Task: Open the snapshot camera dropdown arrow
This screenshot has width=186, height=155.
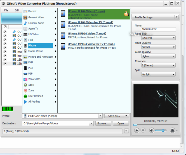Action: click(177, 130)
